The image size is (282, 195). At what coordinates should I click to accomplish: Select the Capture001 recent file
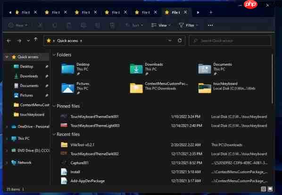click(164, 163)
